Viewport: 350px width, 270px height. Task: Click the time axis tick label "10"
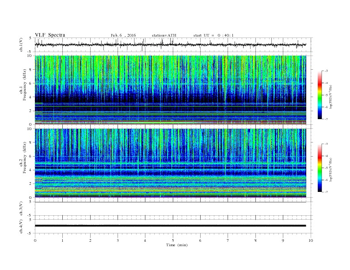[311, 240]
